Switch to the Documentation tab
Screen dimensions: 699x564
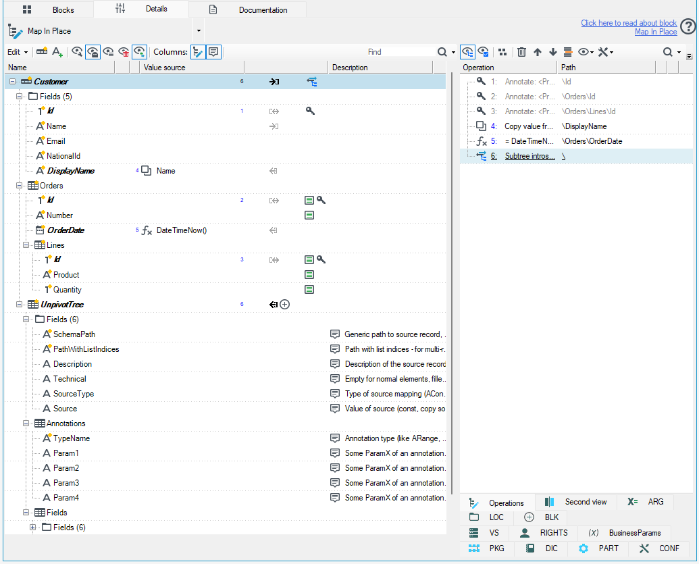(x=248, y=10)
